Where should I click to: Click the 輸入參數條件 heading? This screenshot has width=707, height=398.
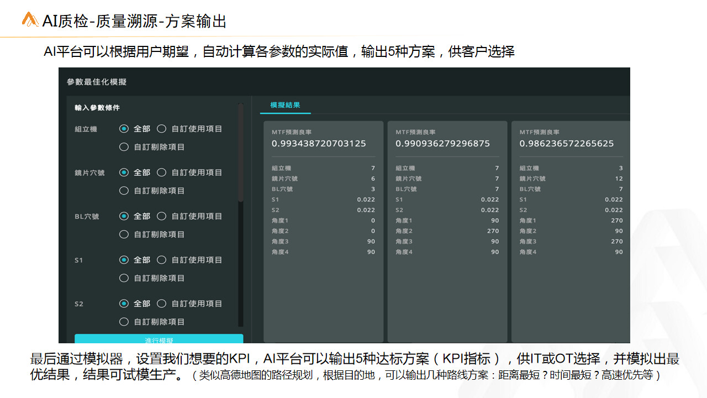pos(97,108)
